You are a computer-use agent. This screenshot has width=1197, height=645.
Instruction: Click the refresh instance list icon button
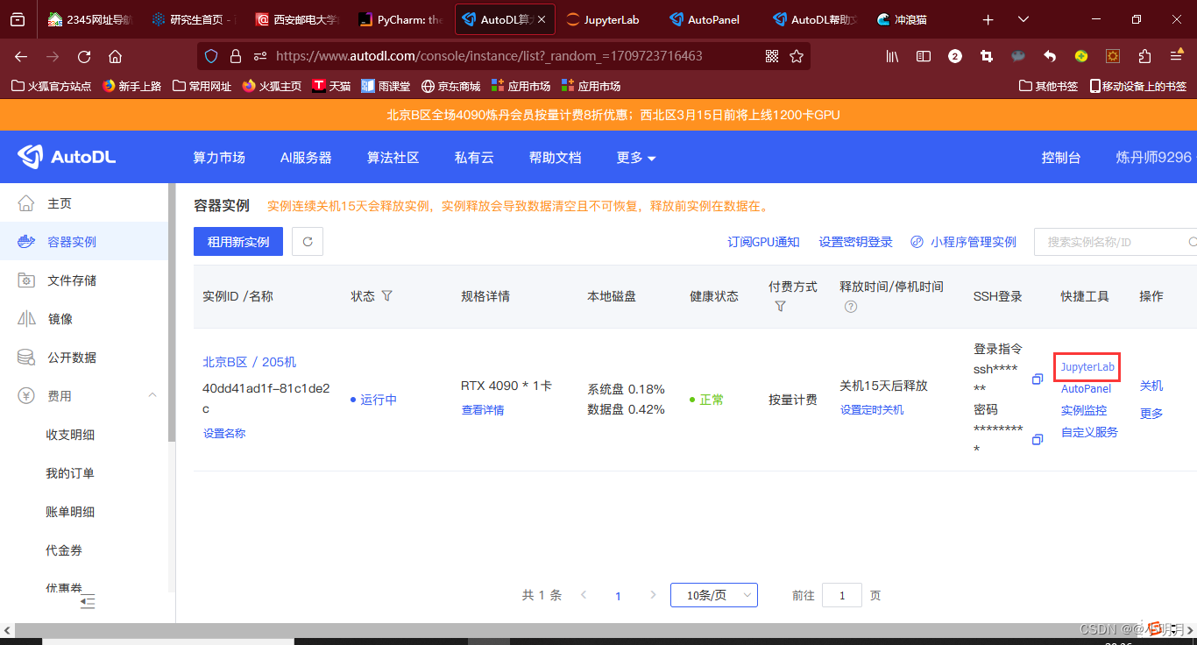tap(308, 242)
